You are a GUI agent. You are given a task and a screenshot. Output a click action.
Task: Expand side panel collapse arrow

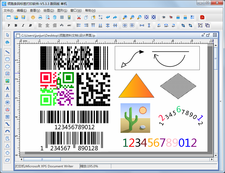pyautogui.click(x=221, y=101)
